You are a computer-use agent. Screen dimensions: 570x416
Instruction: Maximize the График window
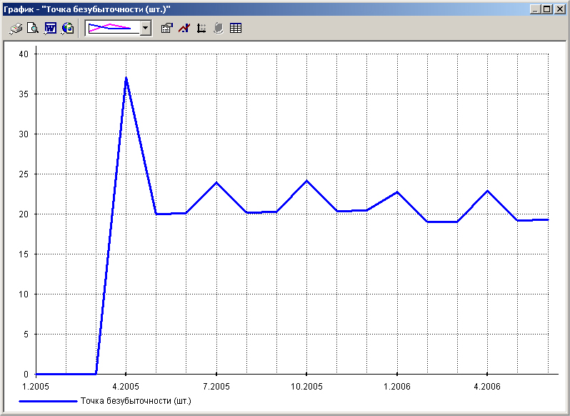[x=546, y=9]
